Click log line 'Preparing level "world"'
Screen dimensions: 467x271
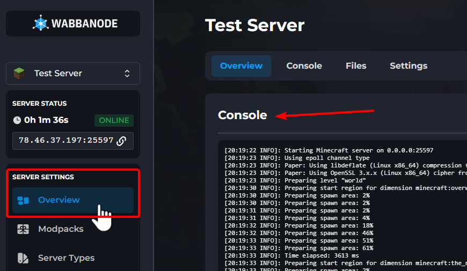point(295,180)
